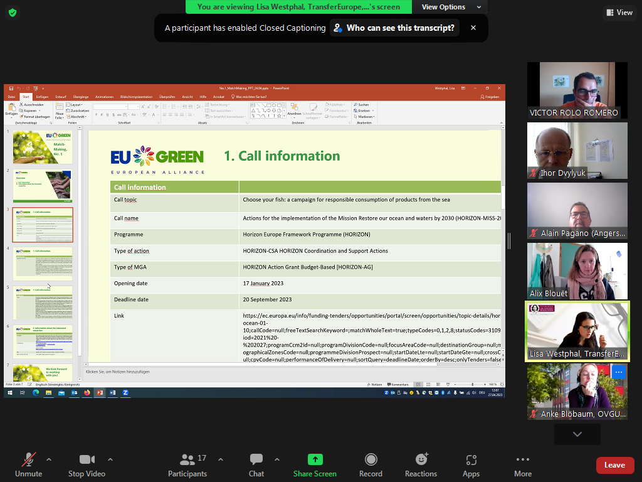Collapse the PowerPoint ribbon with the caret
The image size is (642, 482).
(x=502, y=122)
